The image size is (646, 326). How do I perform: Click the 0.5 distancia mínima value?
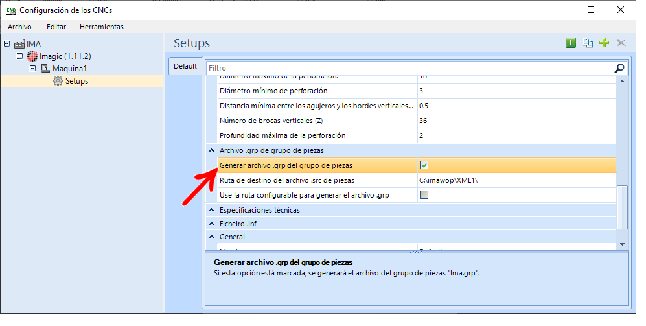coord(424,106)
